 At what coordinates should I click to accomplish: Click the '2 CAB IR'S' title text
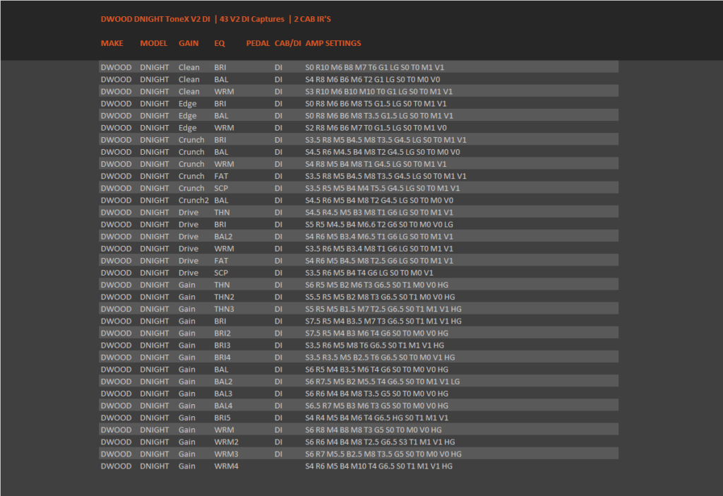click(x=312, y=19)
